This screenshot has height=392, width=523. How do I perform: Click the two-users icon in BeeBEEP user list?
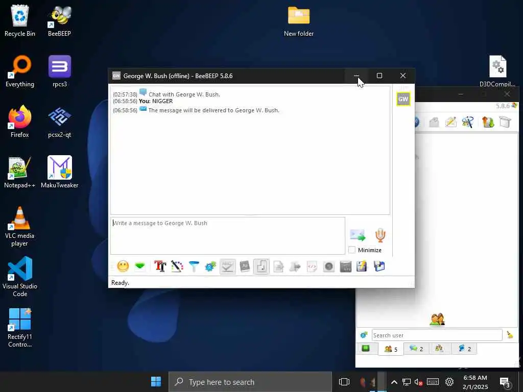[x=437, y=320]
